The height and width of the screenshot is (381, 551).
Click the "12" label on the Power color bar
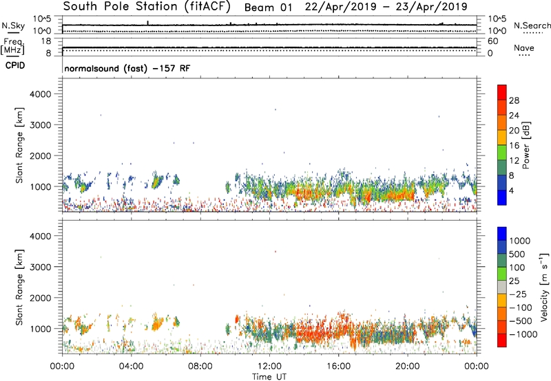[514, 161]
